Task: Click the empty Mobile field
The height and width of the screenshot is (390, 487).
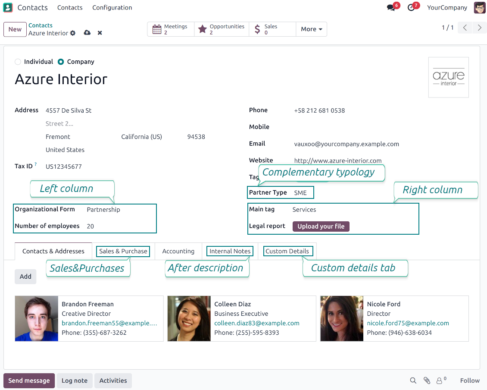Action: [381, 127]
